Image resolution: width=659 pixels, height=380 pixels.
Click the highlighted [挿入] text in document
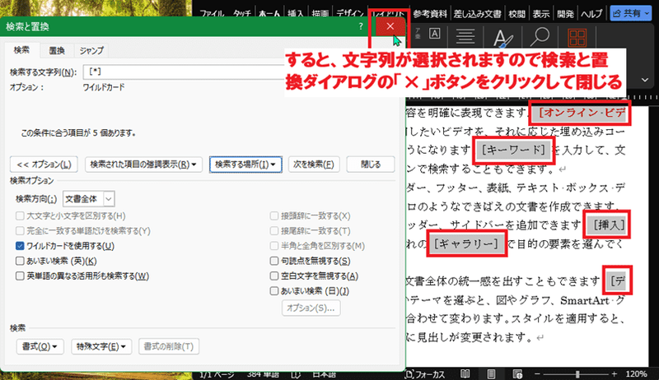click(x=609, y=225)
